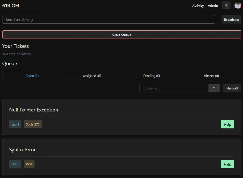
Task: Click the Close Queue button
Action: point(122,35)
